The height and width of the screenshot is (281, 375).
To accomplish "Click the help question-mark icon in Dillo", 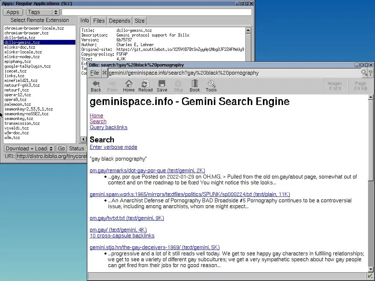I will click(371, 73).
